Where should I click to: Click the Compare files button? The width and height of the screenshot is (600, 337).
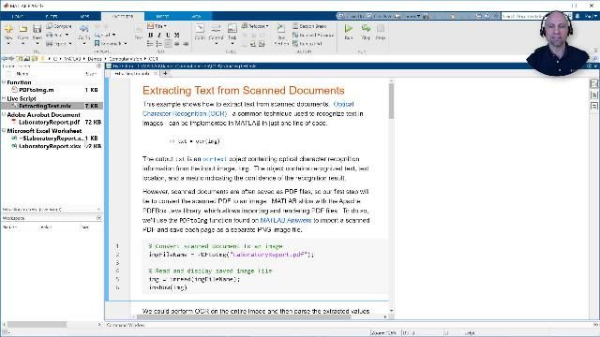pyautogui.click(x=59, y=26)
